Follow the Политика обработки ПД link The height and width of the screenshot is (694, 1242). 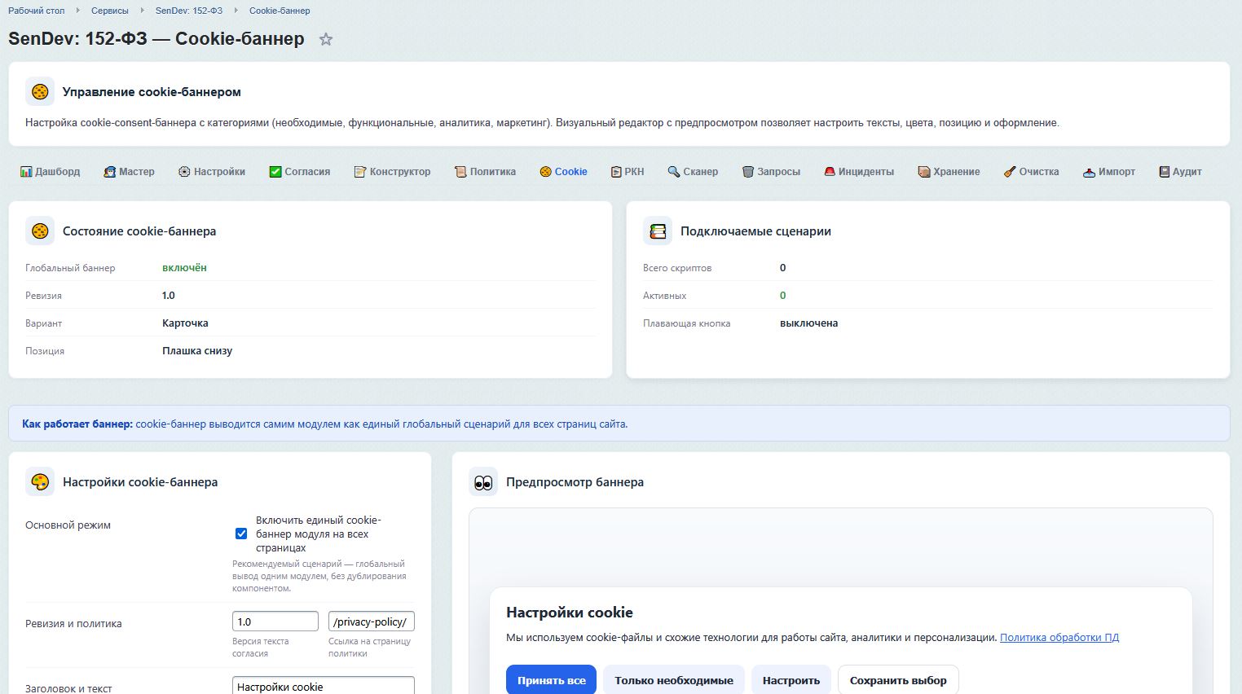click(1059, 638)
